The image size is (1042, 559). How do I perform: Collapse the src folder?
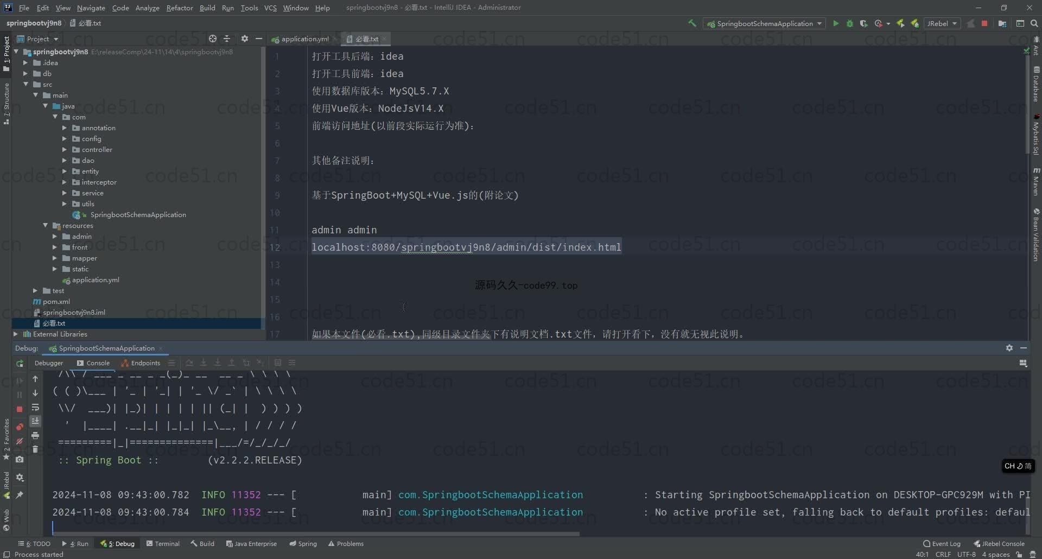[26, 85]
